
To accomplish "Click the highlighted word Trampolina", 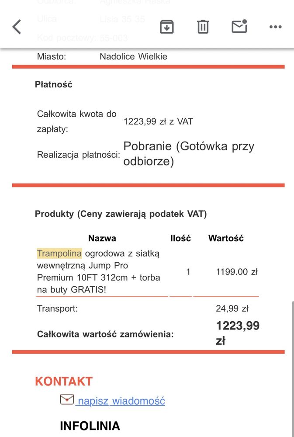I will tap(59, 253).
